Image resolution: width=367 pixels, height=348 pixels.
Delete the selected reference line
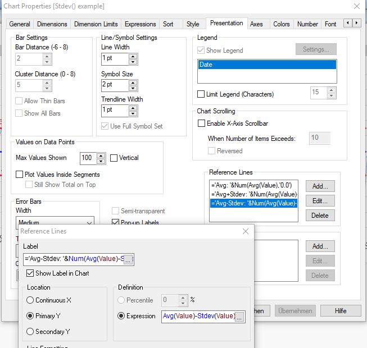tap(320, 215)
